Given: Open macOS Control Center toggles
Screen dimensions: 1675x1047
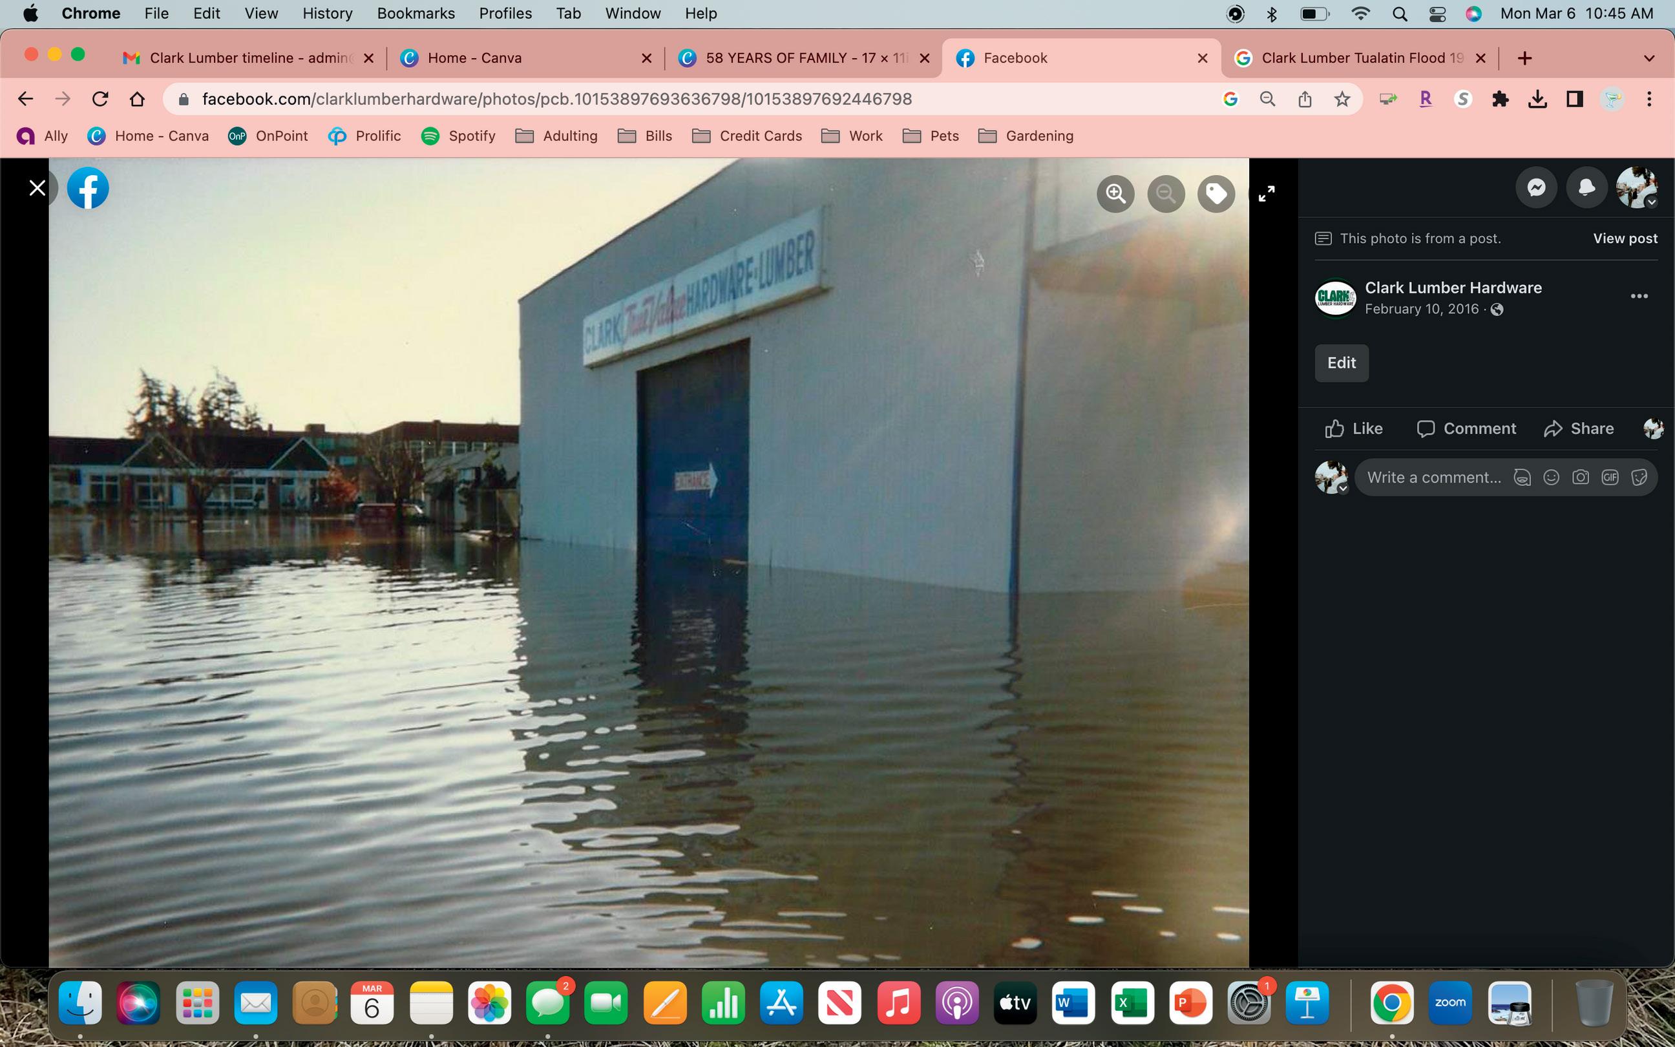Looking at the screenshot, I should (1437, 14).
